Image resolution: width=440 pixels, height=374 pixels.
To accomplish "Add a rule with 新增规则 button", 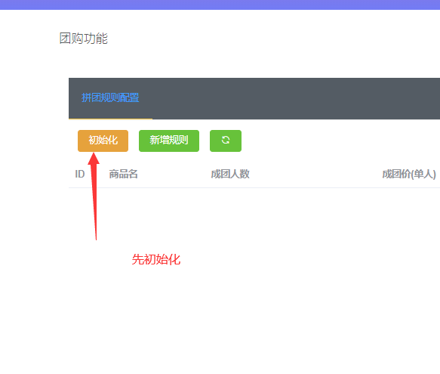I will pyautogui.click(x=169, y=141).
